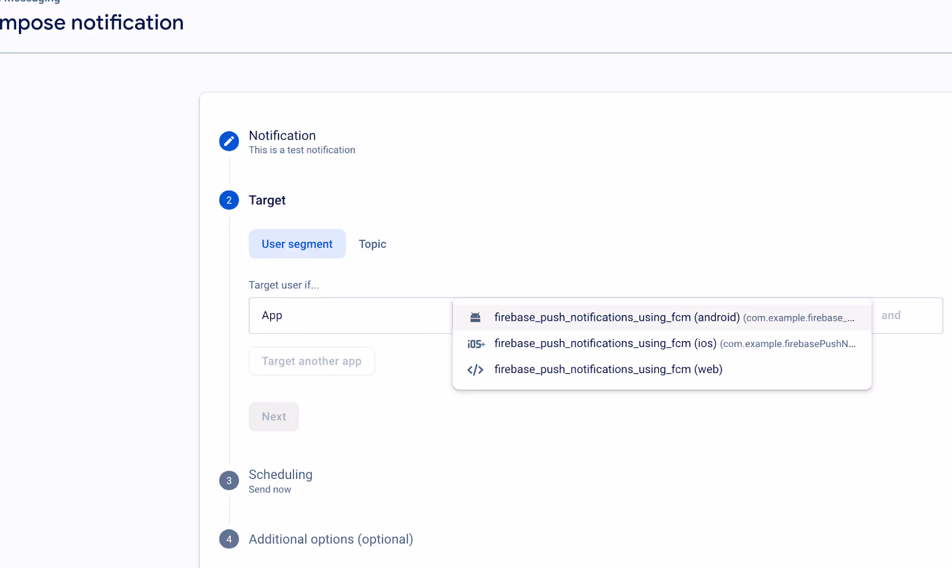Viewport: 952px width, 568px height.
Task: Click the step 3 Scheduling circle icon
Action: point(229,481)
